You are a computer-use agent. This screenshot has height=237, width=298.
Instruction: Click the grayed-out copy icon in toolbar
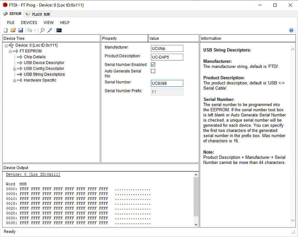29,30
